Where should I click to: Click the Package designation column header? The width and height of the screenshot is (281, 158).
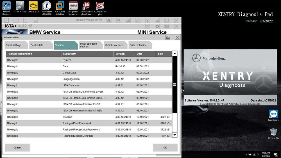coord(33,54)
